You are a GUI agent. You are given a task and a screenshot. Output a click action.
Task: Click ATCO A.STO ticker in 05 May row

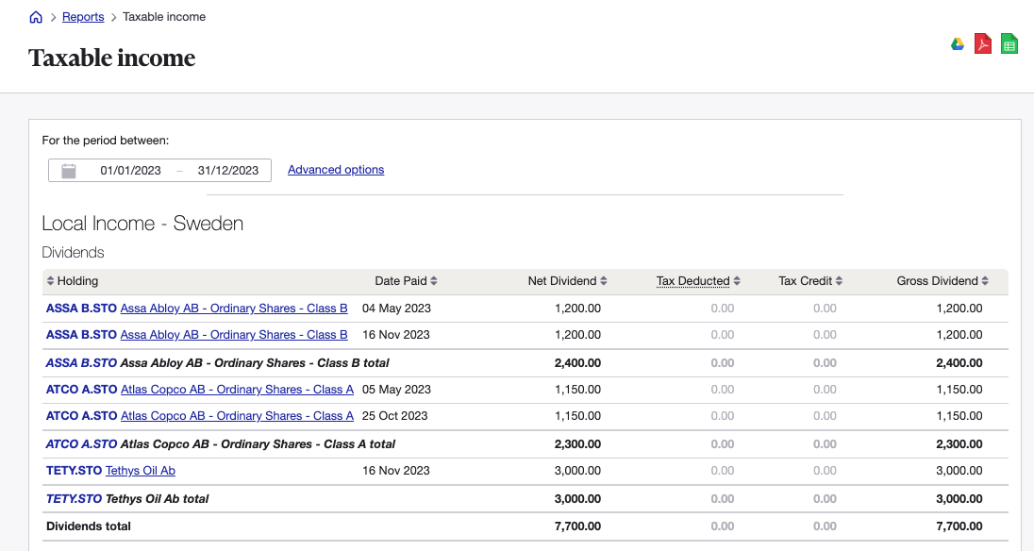(x=82, y=390)
